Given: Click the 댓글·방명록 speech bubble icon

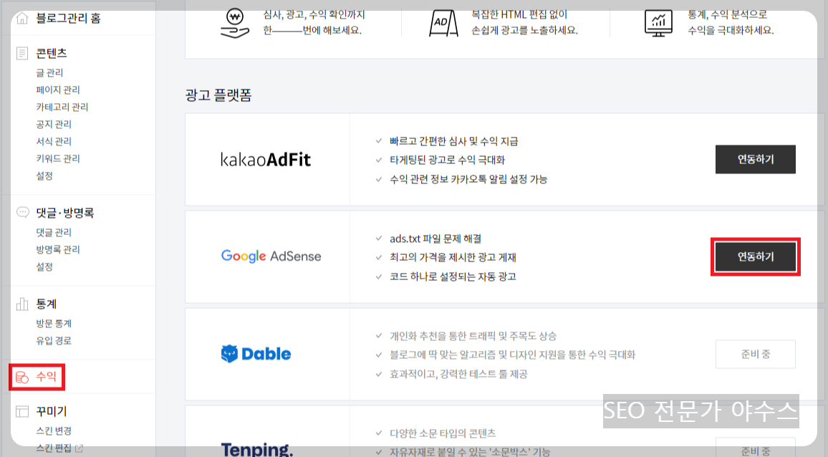Looking at the screenshot, I should pos(23,213).
